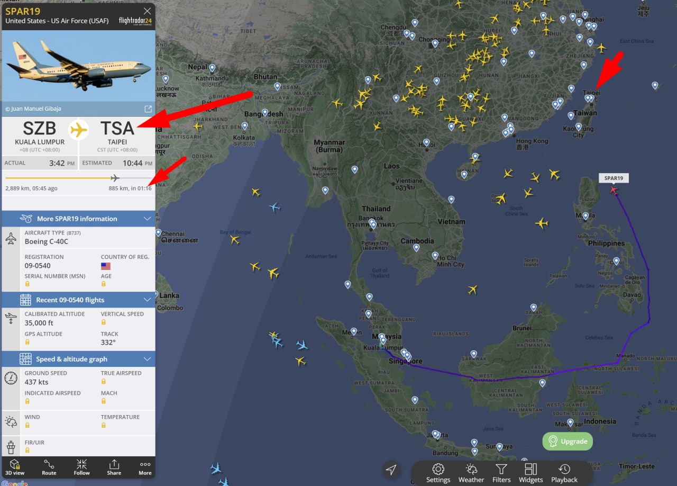Click the Boeing C-40C aircraft type text

pyautogui.click(x=47, y=241)
